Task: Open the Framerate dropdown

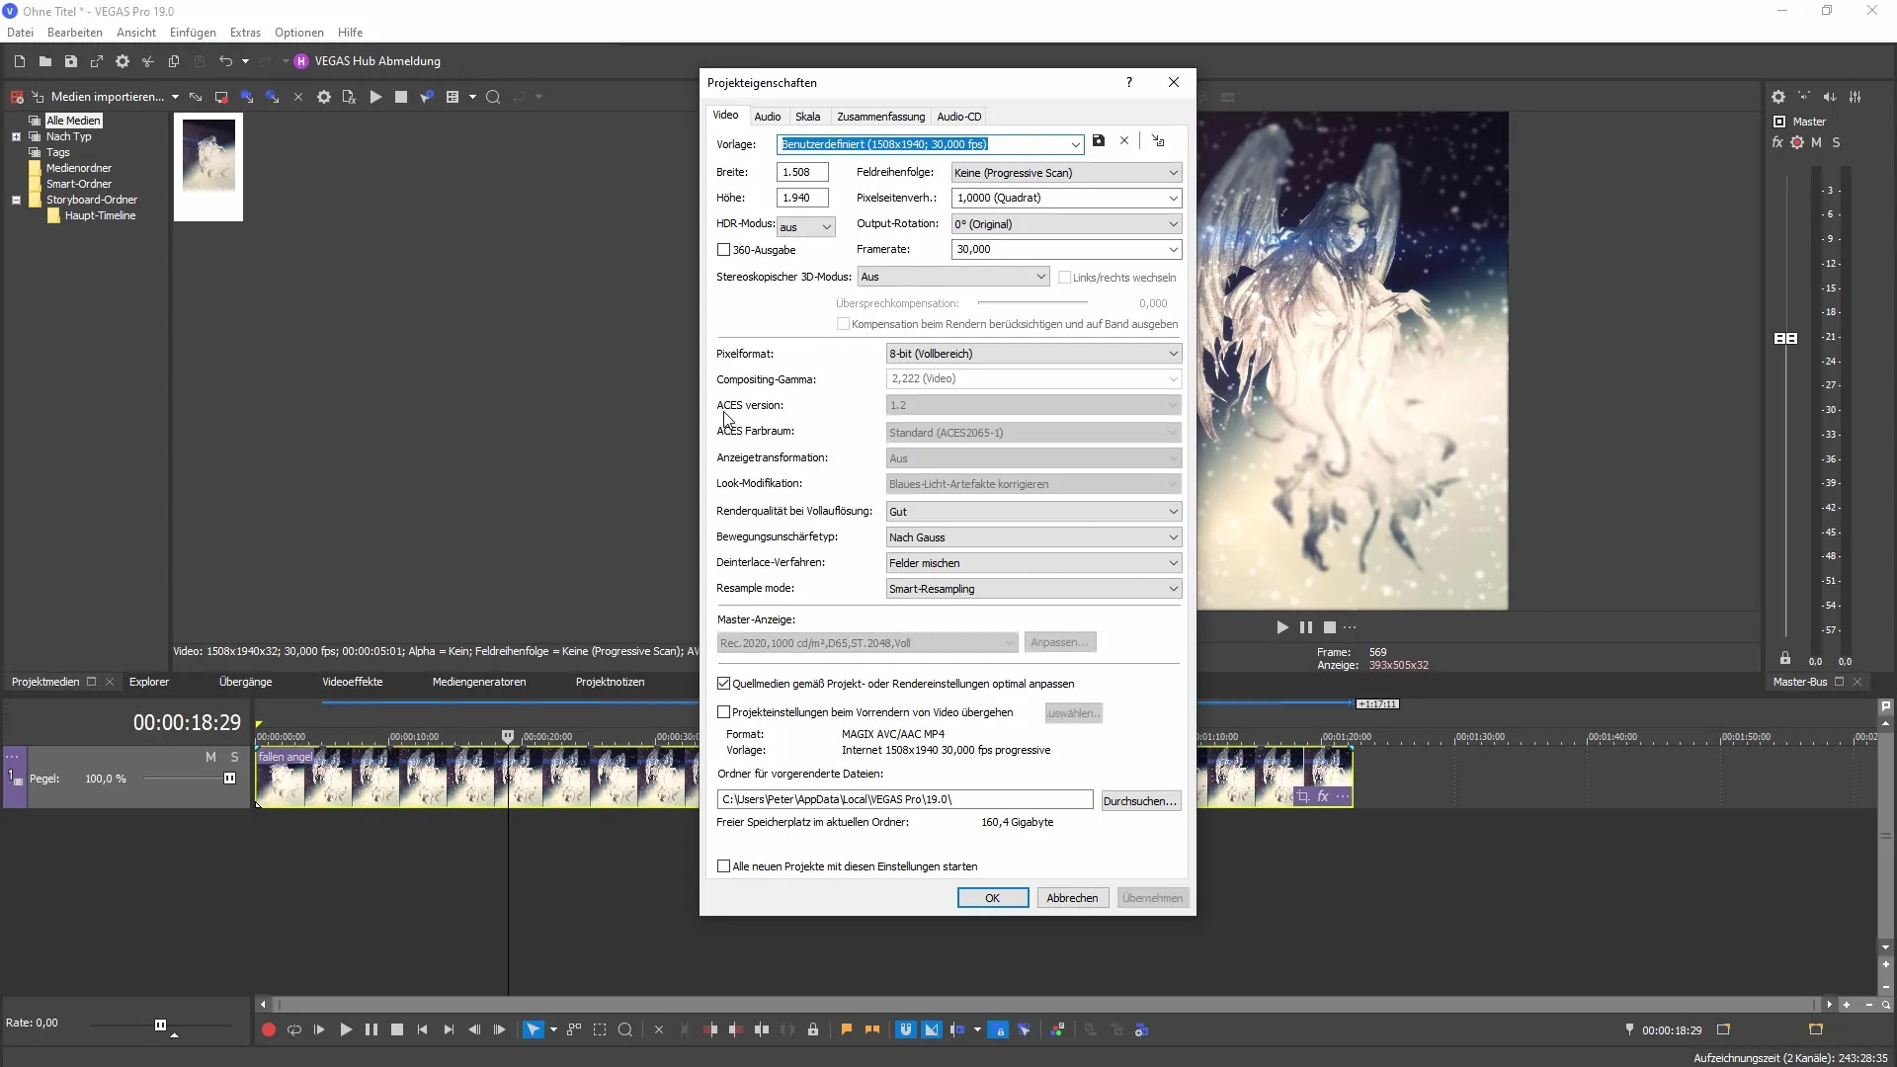Action: (1173, 249)
